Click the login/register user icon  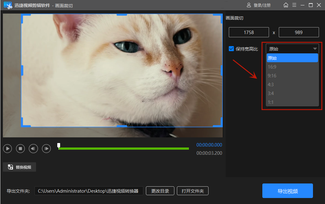[x=249, y=5]
